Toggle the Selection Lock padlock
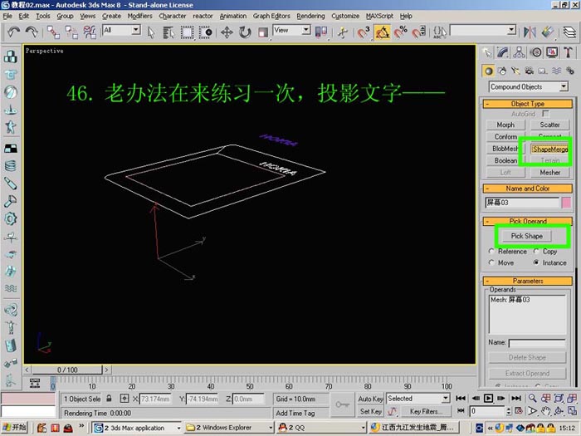This screenshot has height=436, width=581. (x=109, y=399)
